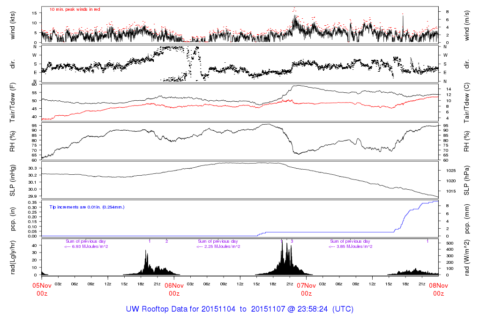Click the '07Nov' date label
Viewport: 480px width, 328px height.
pyautogui.click(x=307, y=286)
